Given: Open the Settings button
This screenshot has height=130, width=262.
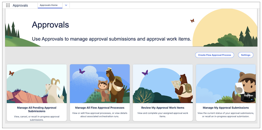Looking at the screenshot, I should tap(246, 55).
